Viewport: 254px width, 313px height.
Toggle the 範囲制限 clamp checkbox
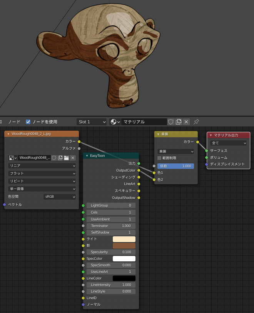pyautogui.click(x=159, y=158)
